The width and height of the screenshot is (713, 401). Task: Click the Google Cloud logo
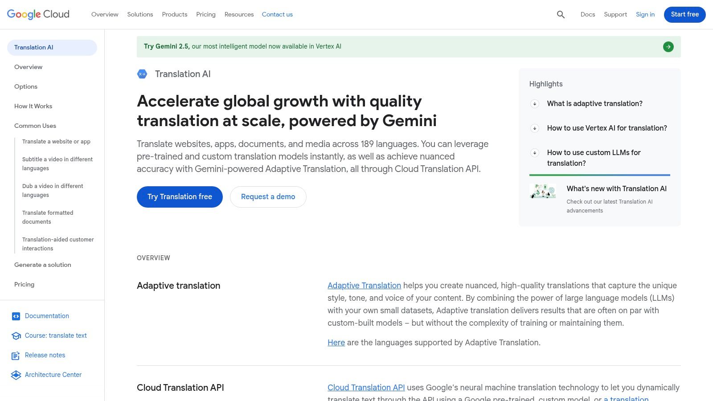click(38, 14)
